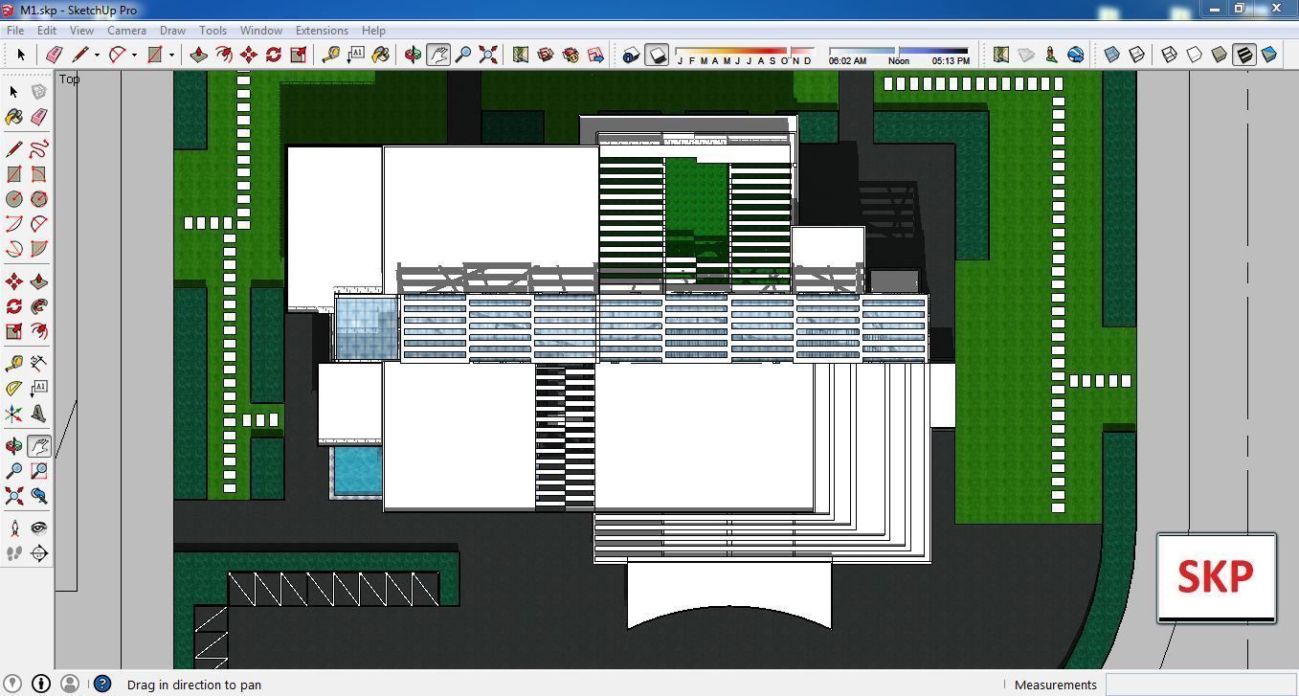
Task: Switch to the Shaded face style
Action: tap(1220, 55)
